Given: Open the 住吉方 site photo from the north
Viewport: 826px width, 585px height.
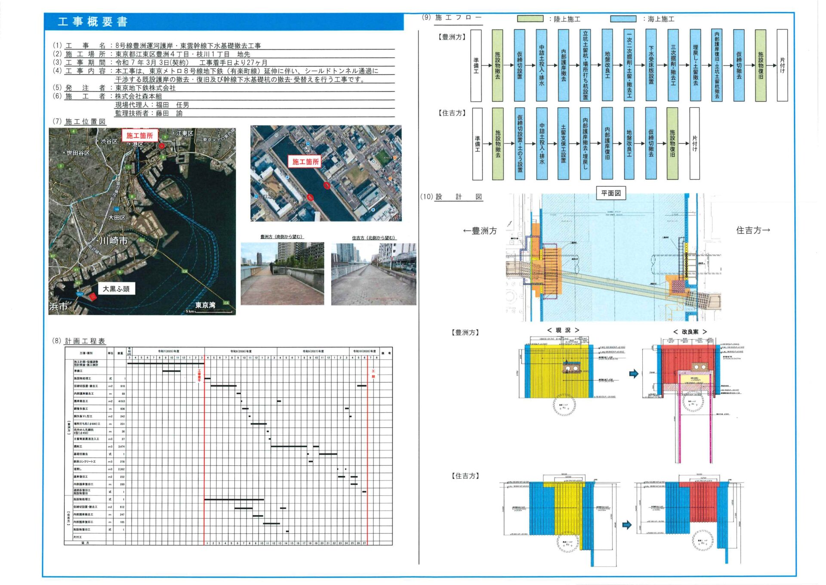Looking at the screenshot, I should tap(373, 274).
